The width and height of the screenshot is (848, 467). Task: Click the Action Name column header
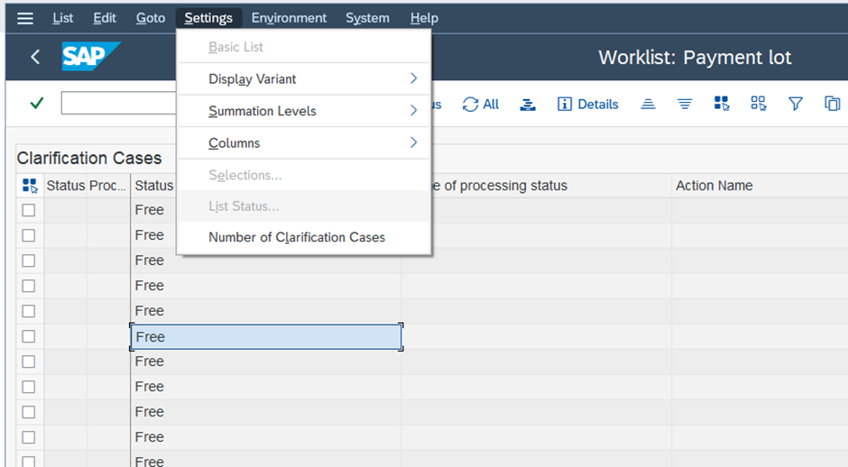760,186
